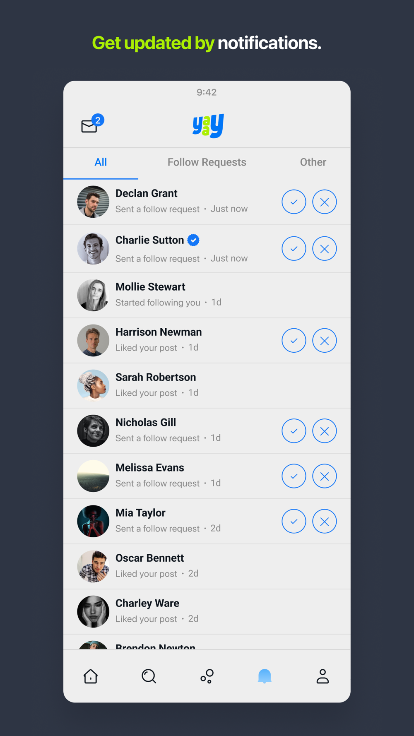Select the All tab
This screenshot has height=736, width=414.
(101, 162)
